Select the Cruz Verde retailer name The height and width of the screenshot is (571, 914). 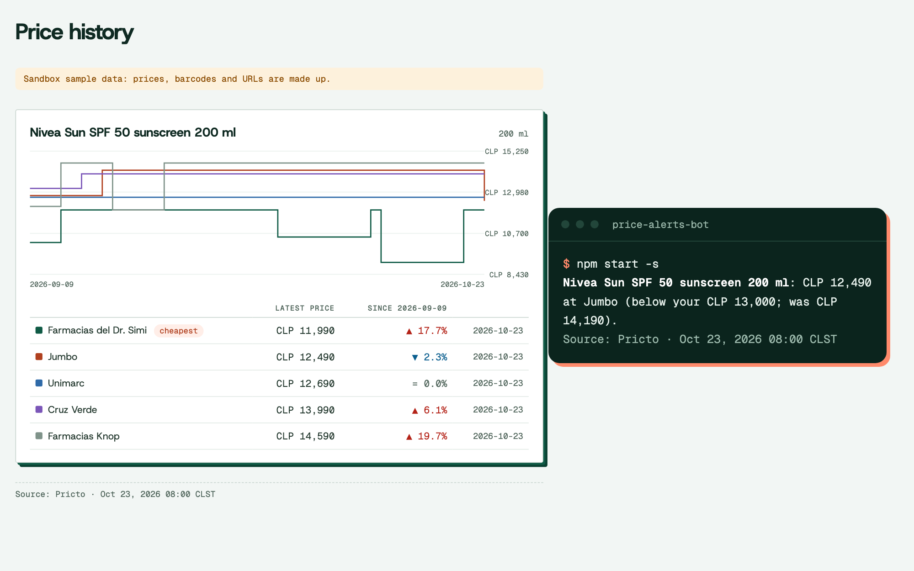pyautogui.click(x=73, y=410)
